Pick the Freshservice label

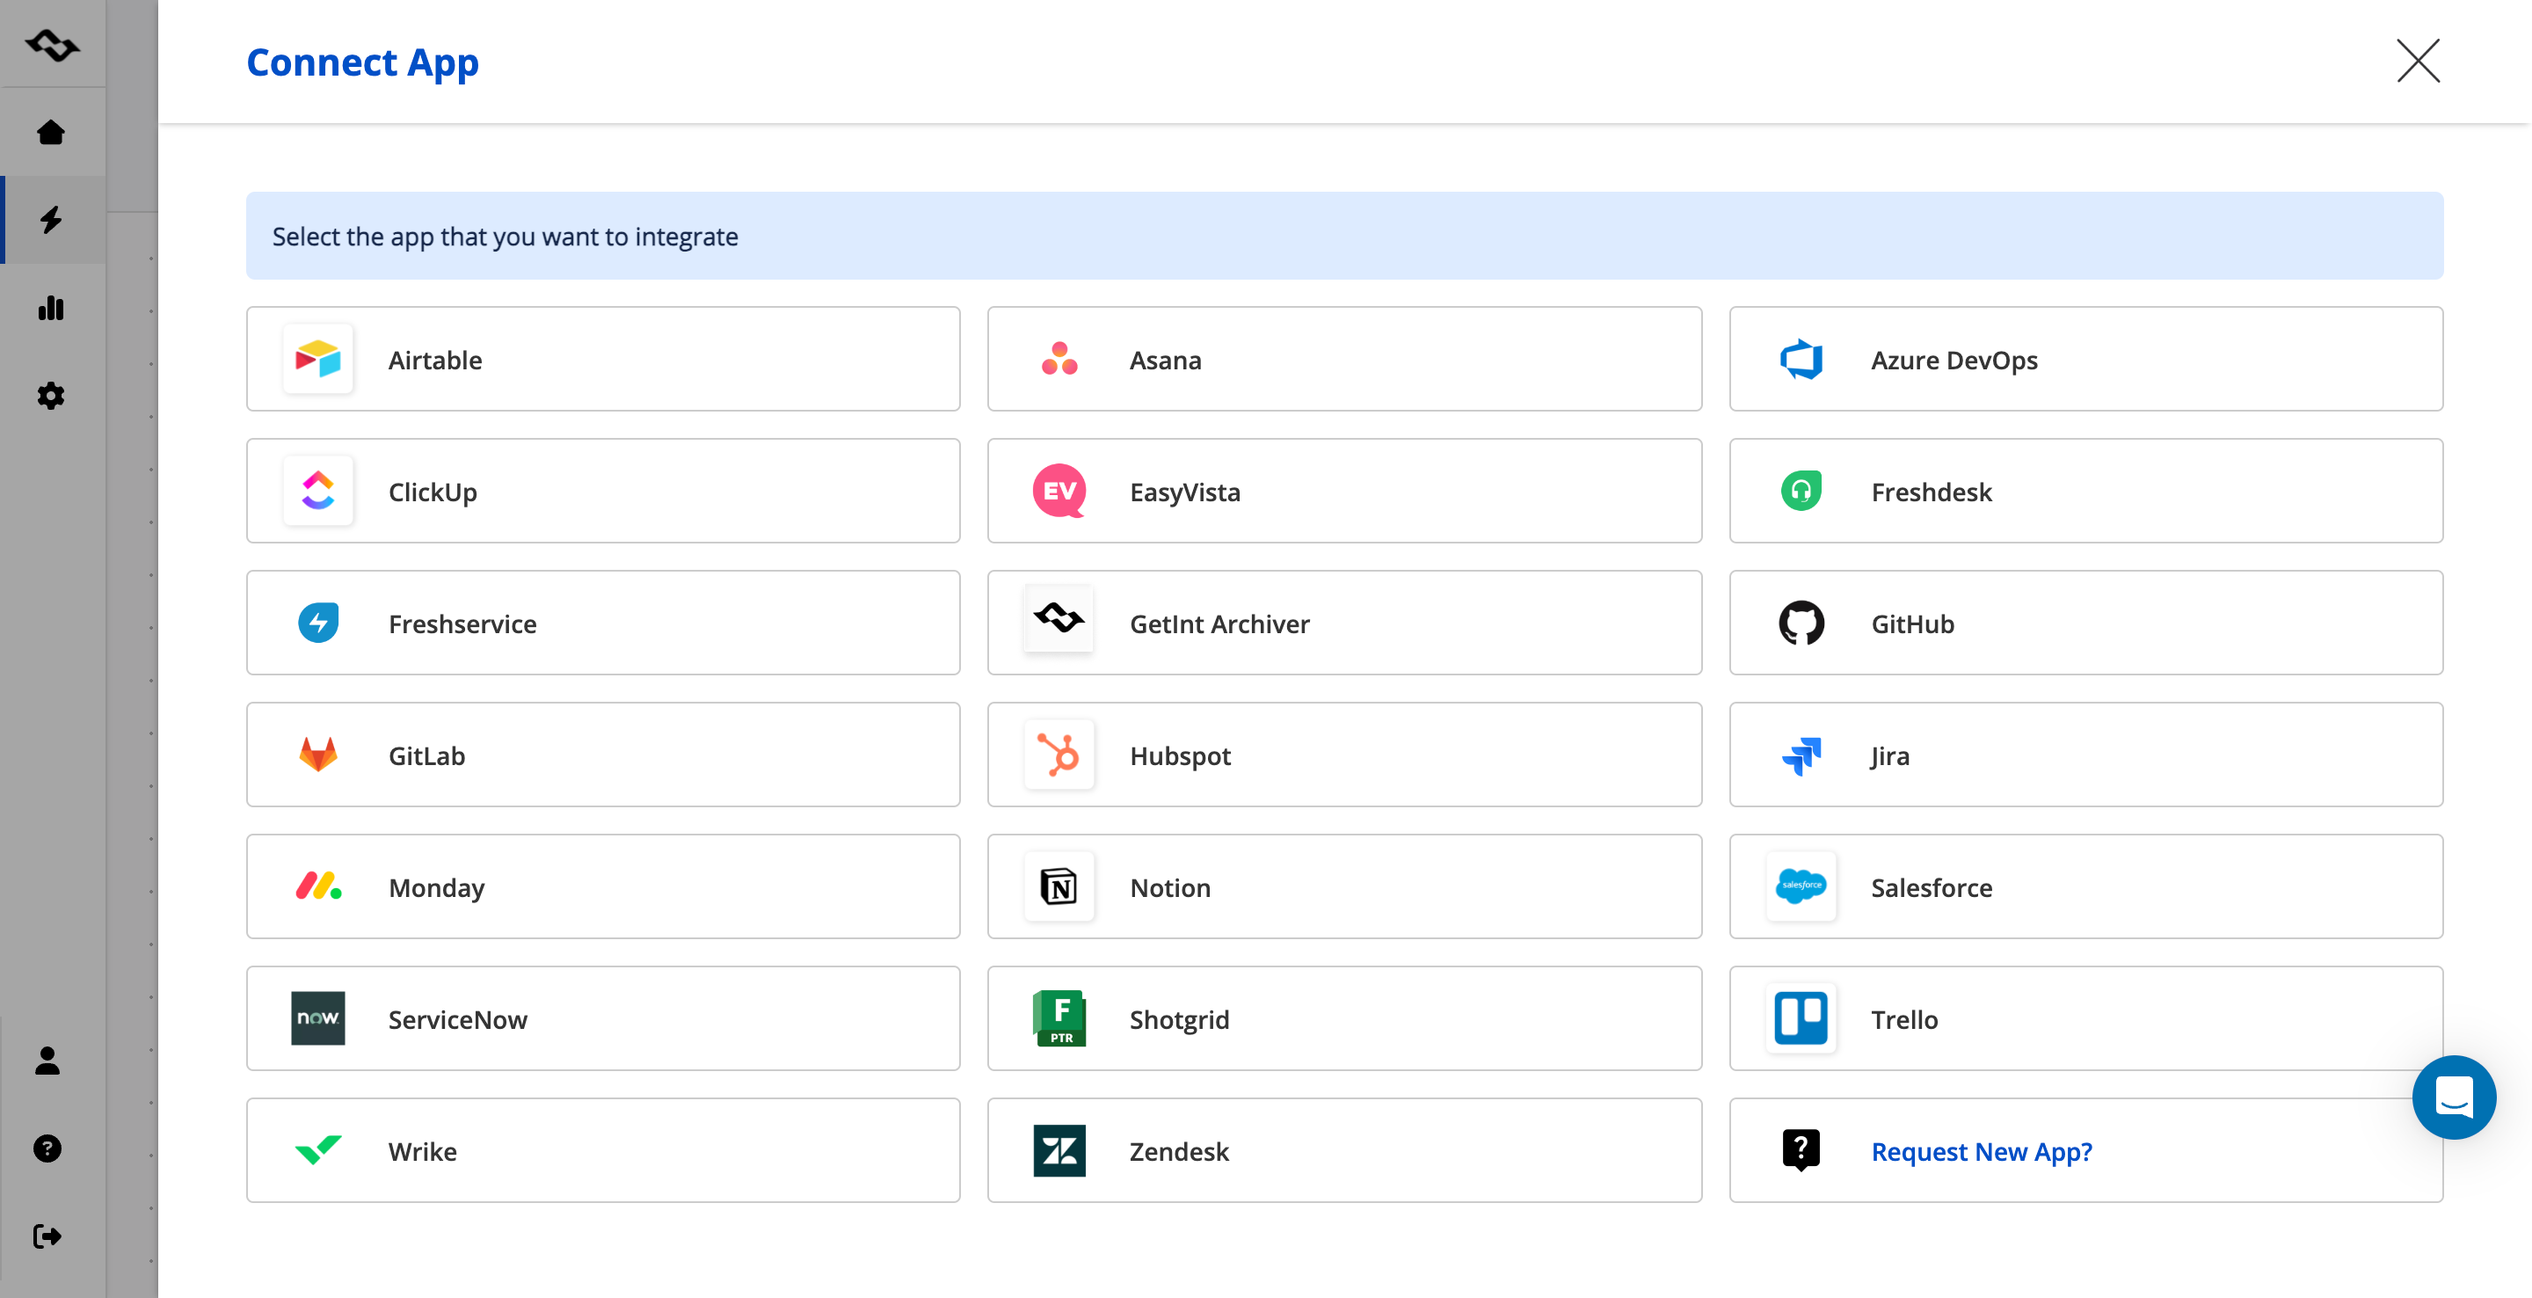(x=462, y=623)
